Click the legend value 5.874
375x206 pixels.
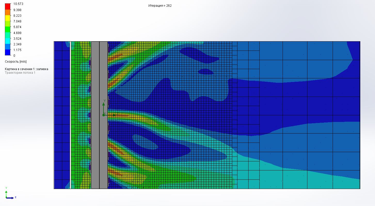pyautogui.click(x=17, y=27)
